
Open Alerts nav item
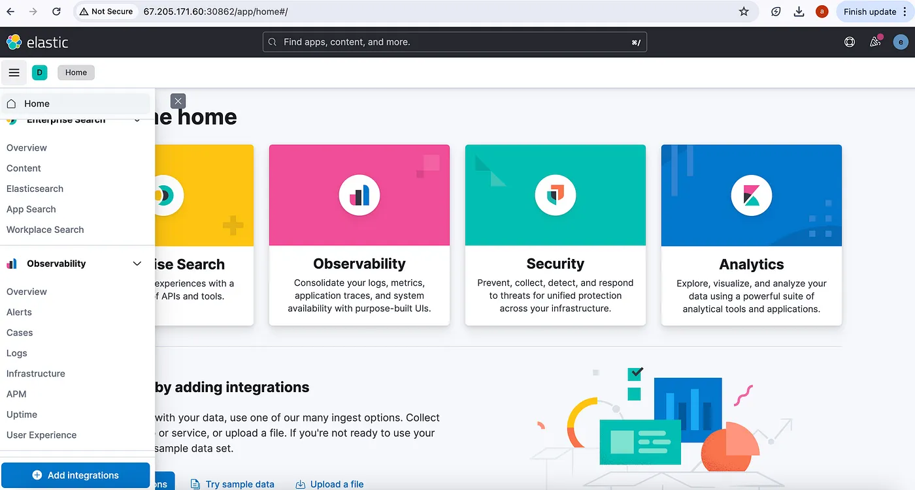tap(19, 312)
